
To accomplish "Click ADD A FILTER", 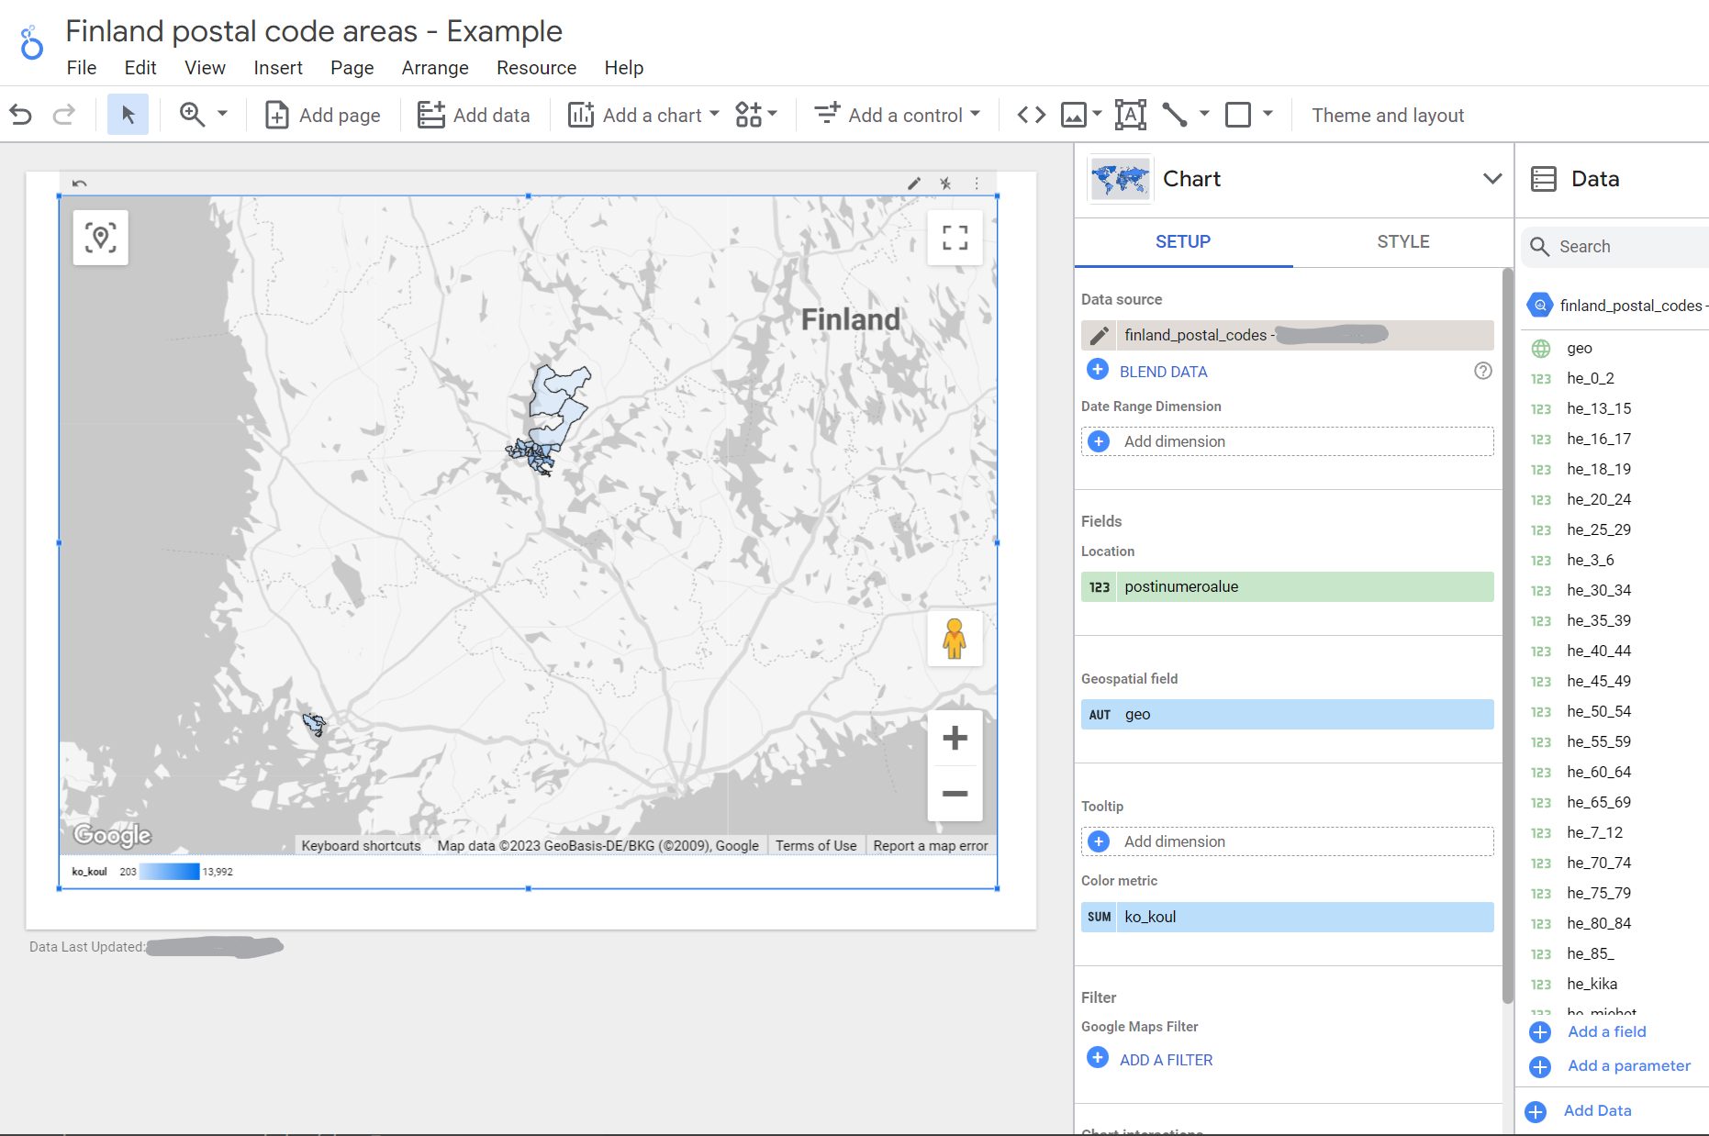I will point(1166,1060).
